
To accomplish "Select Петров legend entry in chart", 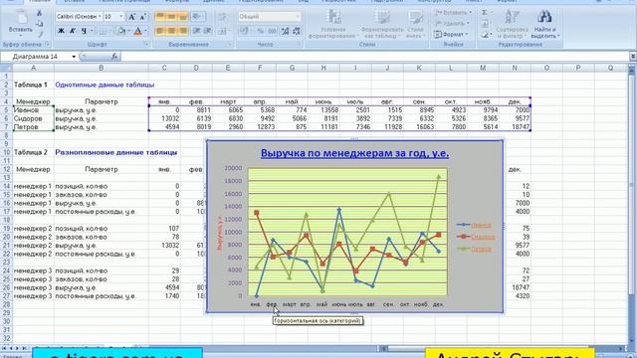I will 474,249.
